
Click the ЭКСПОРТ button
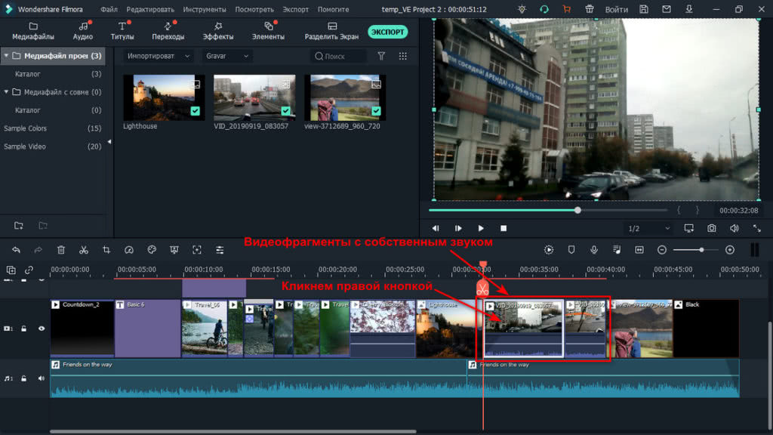click(x=388, y=32)
